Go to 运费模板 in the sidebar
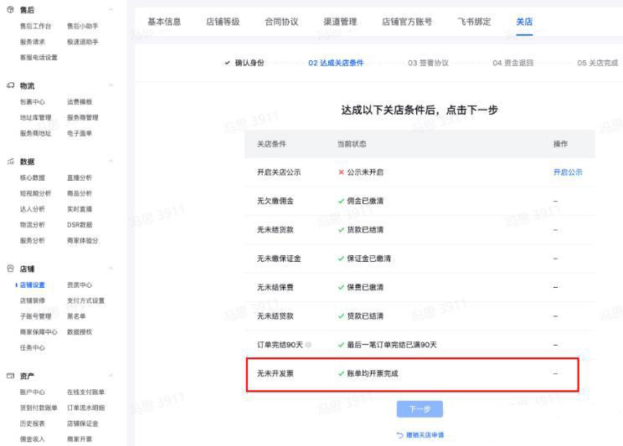This screenshot has height=446, width=623. tap(80, 102)
